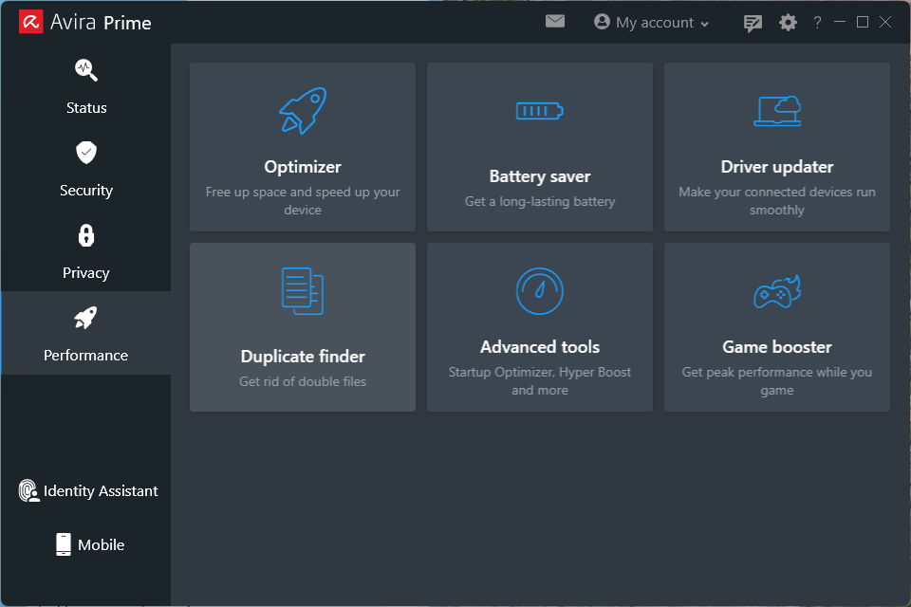Close the Avira Prime window
Viewport: 911px width, 607px height.
coord(884,22)
